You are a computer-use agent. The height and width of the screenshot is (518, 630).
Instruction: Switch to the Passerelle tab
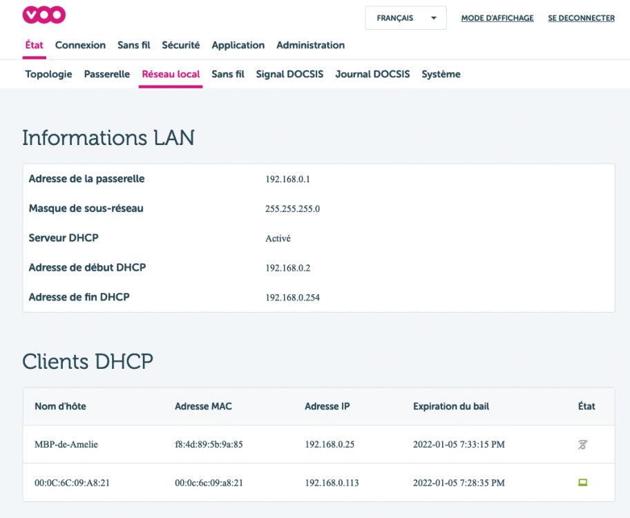tap(107, 75)
